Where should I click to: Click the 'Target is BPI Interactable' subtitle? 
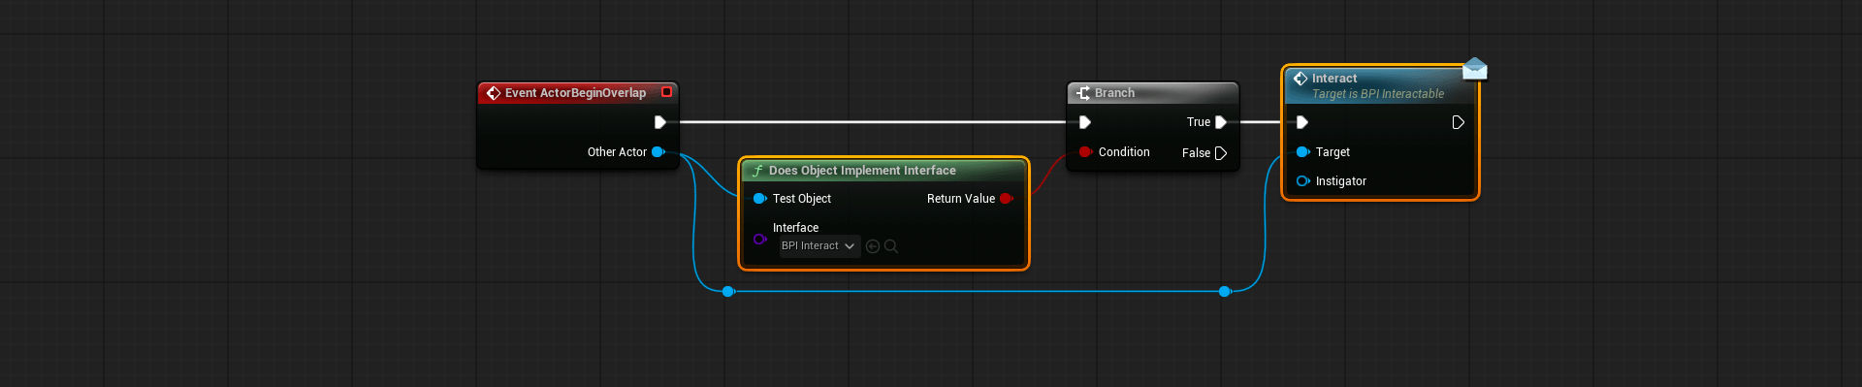[1378, 94]
